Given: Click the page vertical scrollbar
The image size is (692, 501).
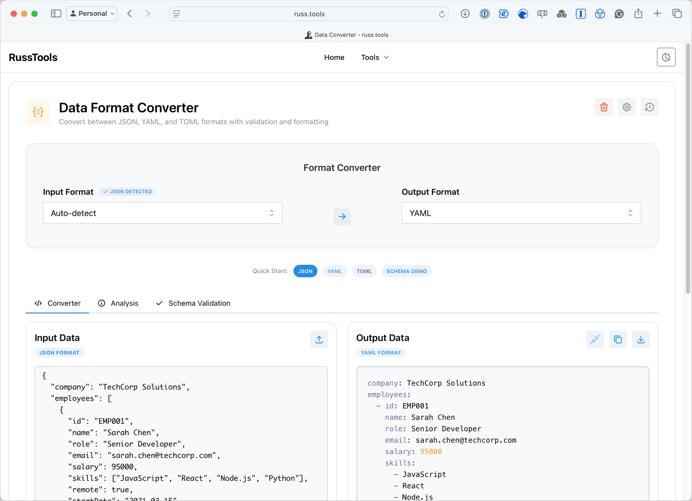Looking at the screenshot, I should pyautogui.click(x=688, y=169).
